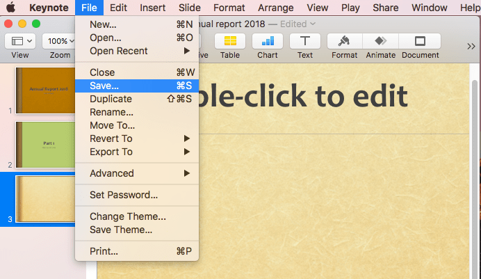Select slide 2 Part 1 thumbnail

[x=45, y=145]
